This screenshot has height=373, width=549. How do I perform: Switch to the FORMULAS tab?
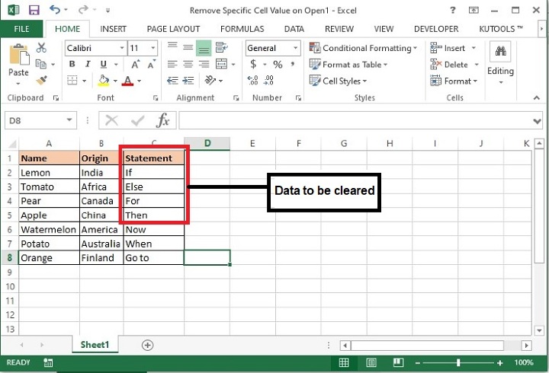coord(242,29)
